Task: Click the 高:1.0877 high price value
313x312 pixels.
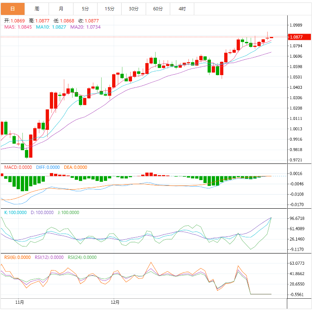Action: point(39,21)
